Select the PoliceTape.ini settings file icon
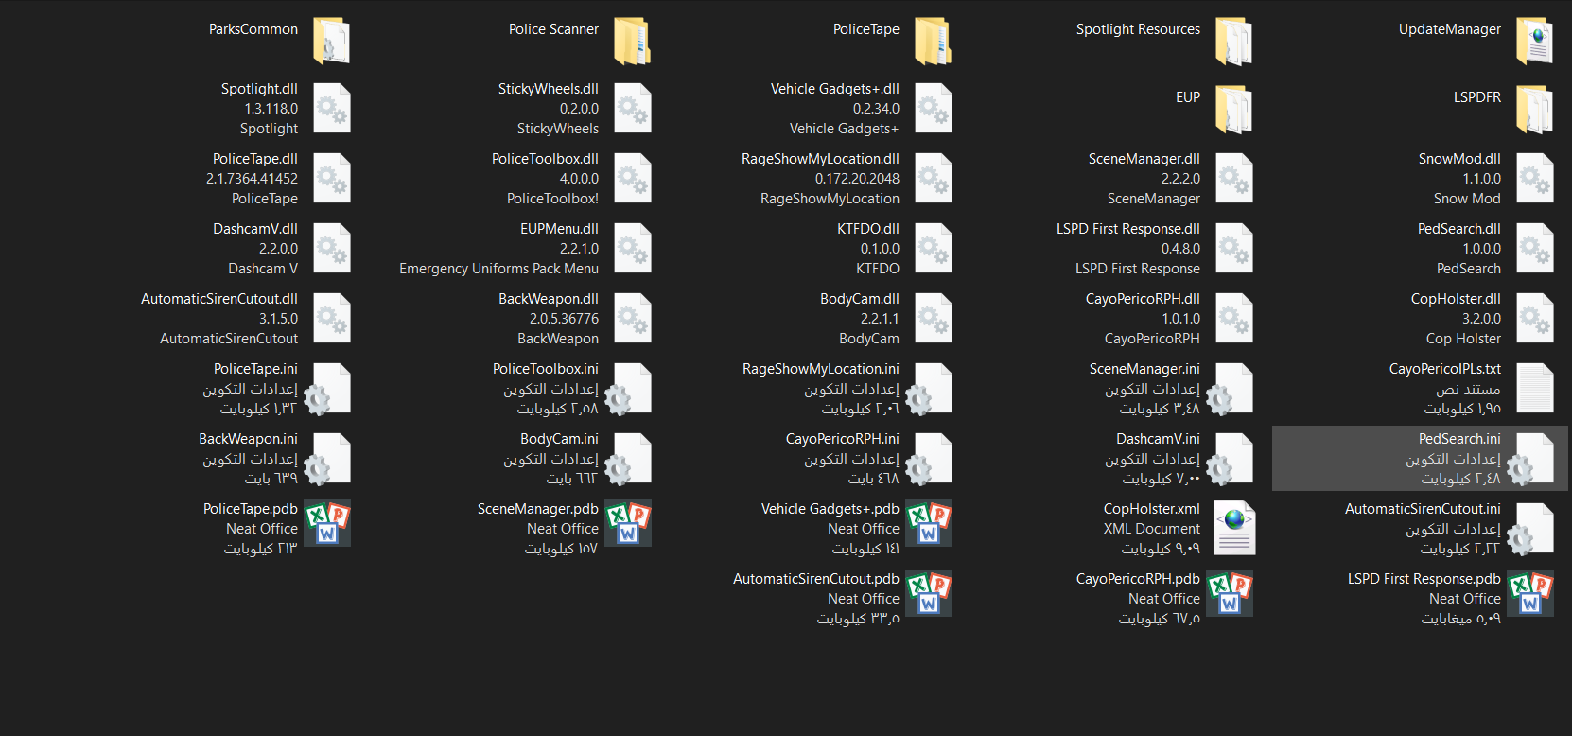 tap(328, 389)
